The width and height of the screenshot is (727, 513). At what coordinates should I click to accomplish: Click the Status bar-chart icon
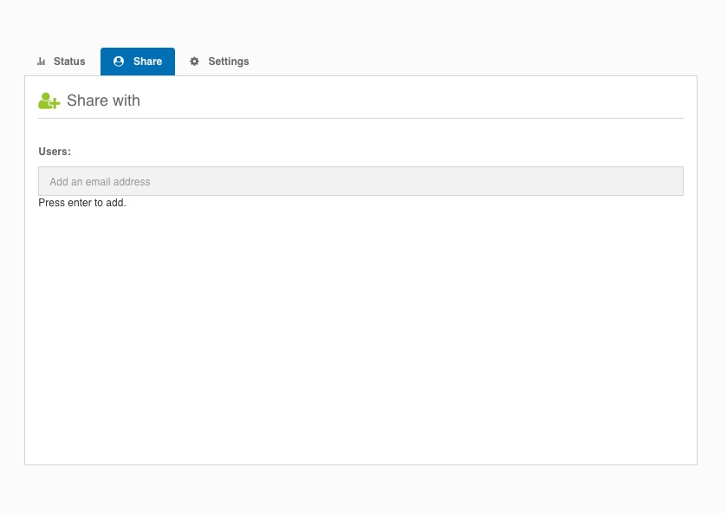[42, 62]
